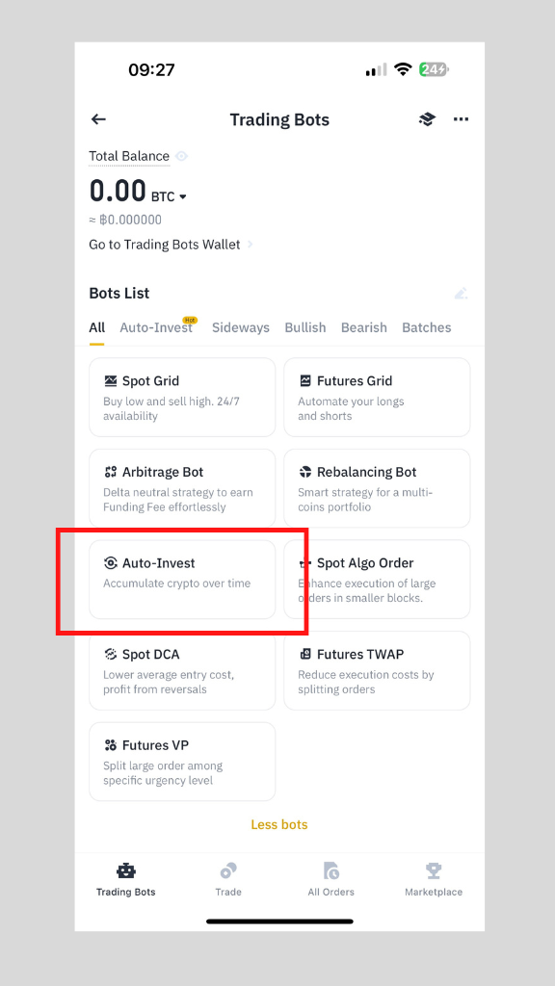Viewport: 555px width, 986px height.
Task: Tap the back arrow icon
Action: tap(98, 118)
